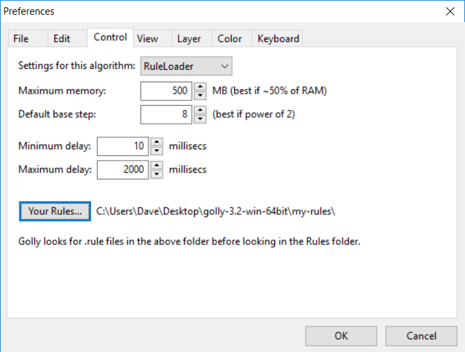Confirm preferences with OK button

tap(341, 336)
